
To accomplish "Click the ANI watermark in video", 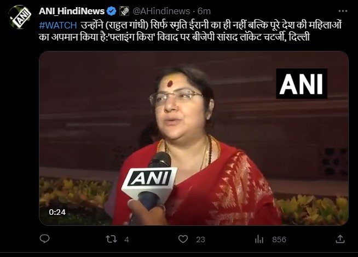I will pyautogui.click(x=302, y=84).
